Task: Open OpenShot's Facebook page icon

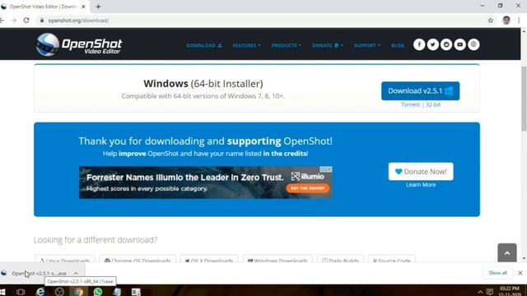Action: coord(419,44)
